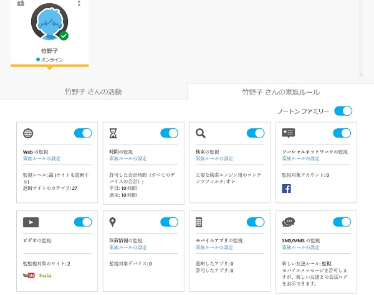Toggle SMS/MMS の監視 switch
The height and width of the screenshot is (295, 374).
tap(342, 222)
